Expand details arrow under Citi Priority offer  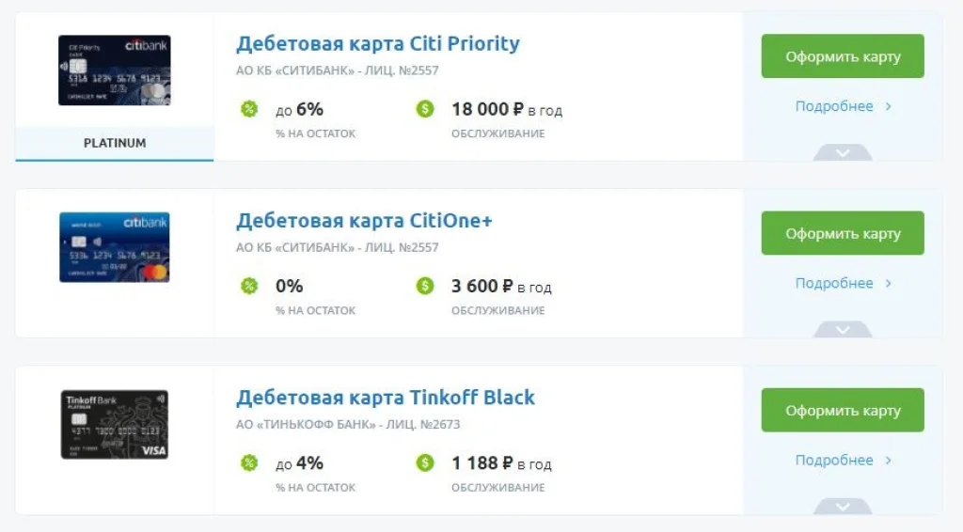842,152
